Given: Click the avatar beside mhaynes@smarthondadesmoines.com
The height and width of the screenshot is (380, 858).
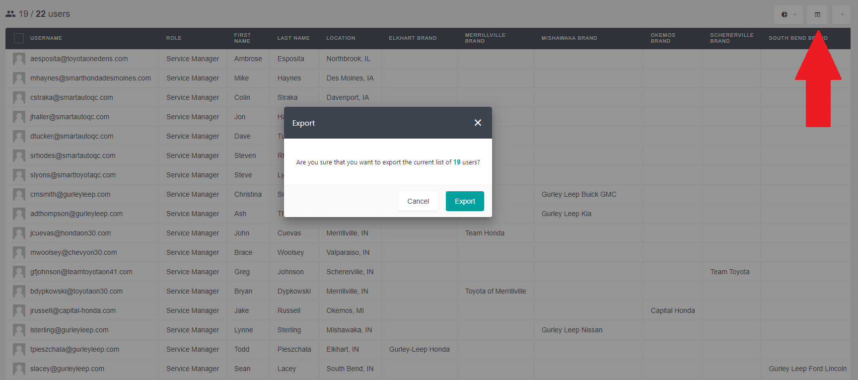Looking at the screenshot, I should click(19, 78).
